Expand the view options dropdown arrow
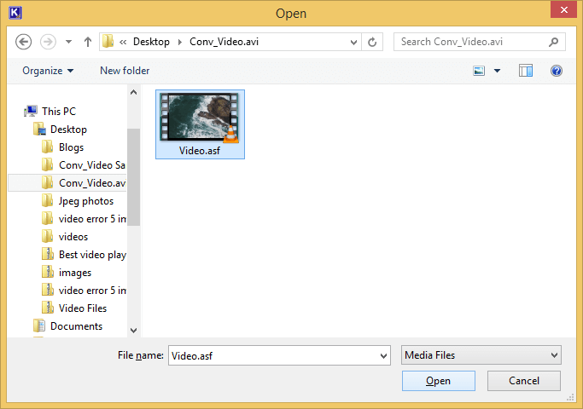This screenshot has width=583, height=409. [497, 71]
